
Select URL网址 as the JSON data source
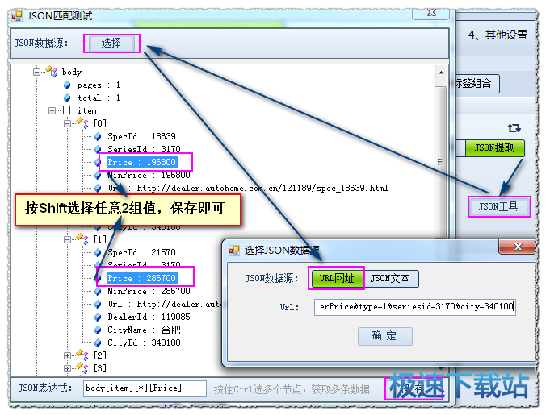coord(335,279)
